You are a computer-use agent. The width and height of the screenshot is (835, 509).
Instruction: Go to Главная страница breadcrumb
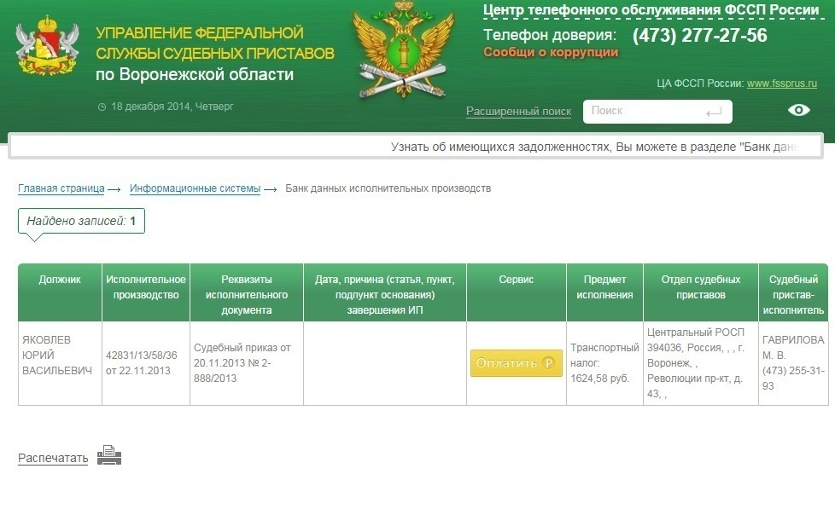pyautogui.click(x=61, y=188)
